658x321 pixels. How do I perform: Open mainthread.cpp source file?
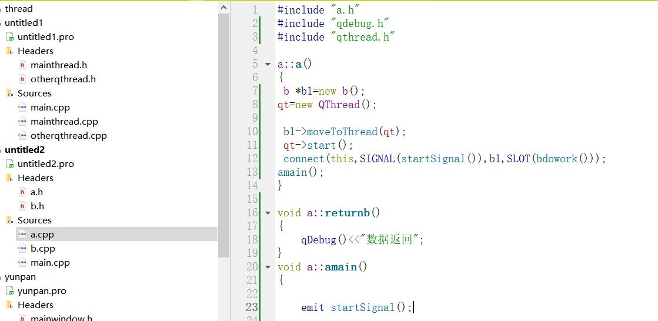pyautogui.click(x=64, y=122)
